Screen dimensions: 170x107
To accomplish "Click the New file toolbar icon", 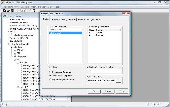I will tap(4, 10).
